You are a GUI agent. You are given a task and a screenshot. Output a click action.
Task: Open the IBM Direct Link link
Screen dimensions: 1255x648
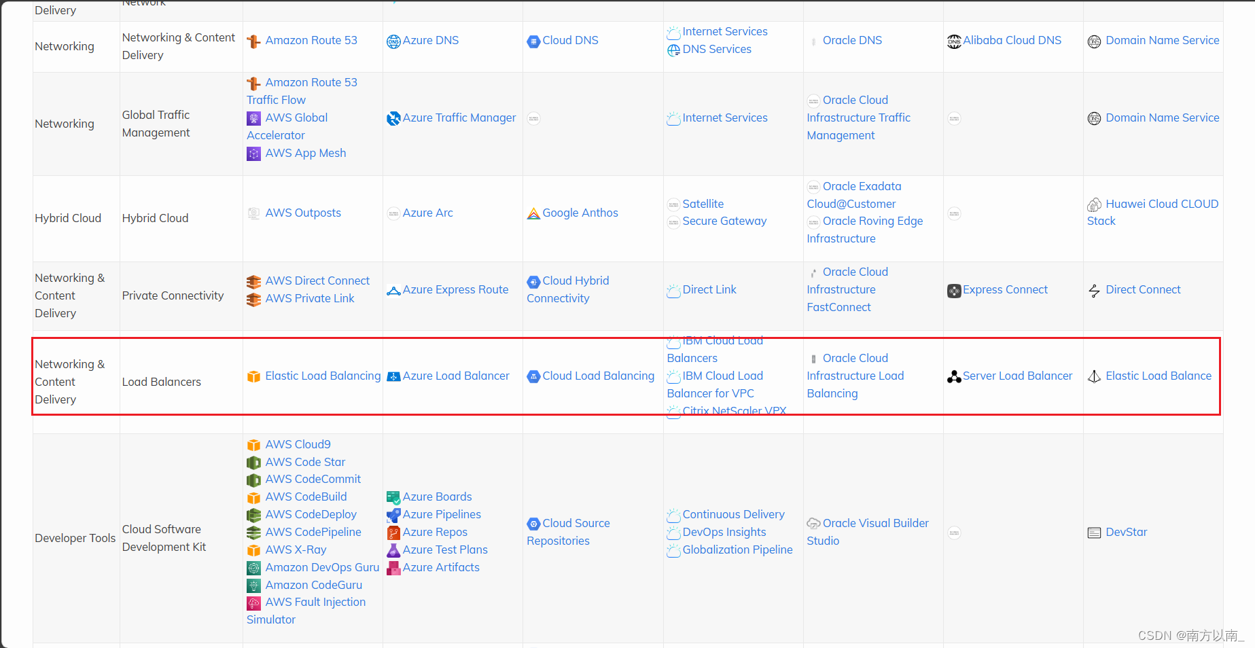coord(709,290)
